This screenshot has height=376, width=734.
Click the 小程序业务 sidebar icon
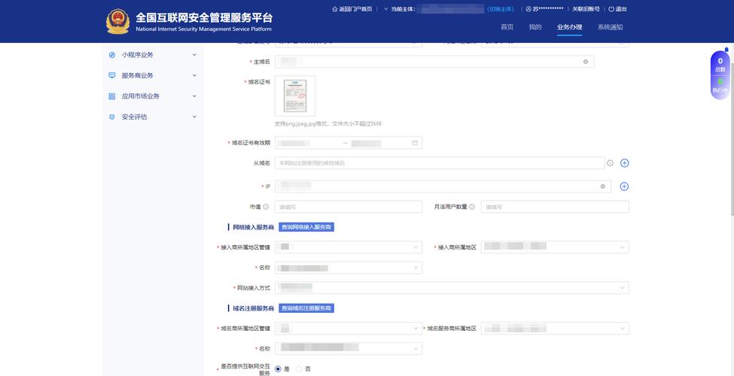point(112,55)
